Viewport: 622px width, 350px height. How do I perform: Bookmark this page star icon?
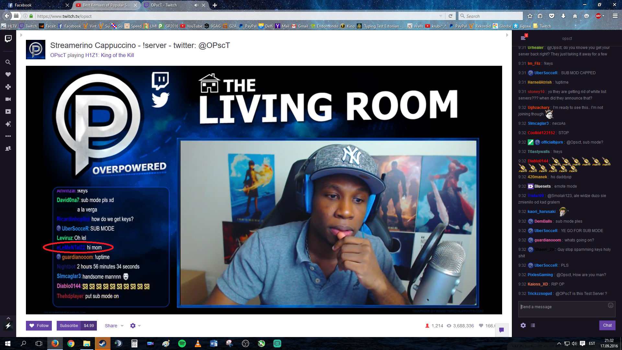(x=530, y=16)
